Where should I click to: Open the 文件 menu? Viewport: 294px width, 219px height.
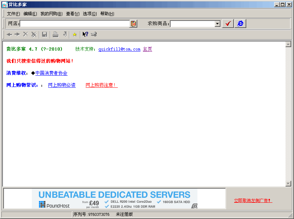pyautogui.click(x=13, y=13)
